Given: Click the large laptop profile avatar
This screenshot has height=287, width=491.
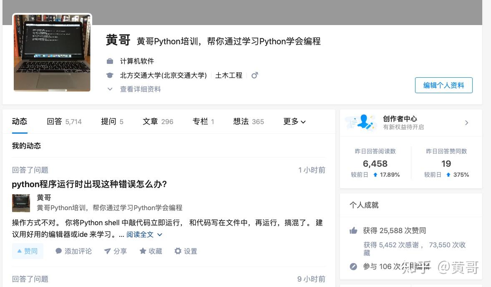Looking at the screenshot, I should click(x=52, y=53).
